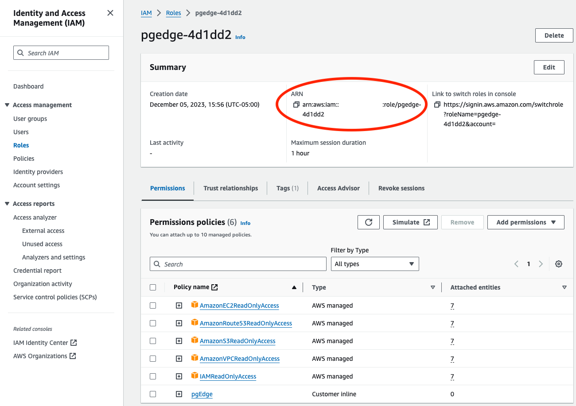The height and width of the screenshot is (406, 576).
Task: Open the AmazonVPCReadOnlyAccess policy link
Action: click(x=240, y=359)
